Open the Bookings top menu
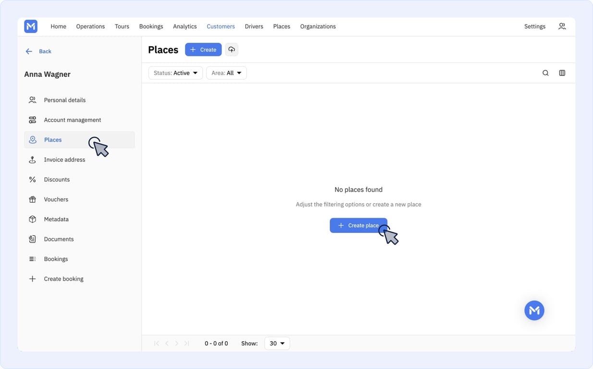 (x=151, y=26)
